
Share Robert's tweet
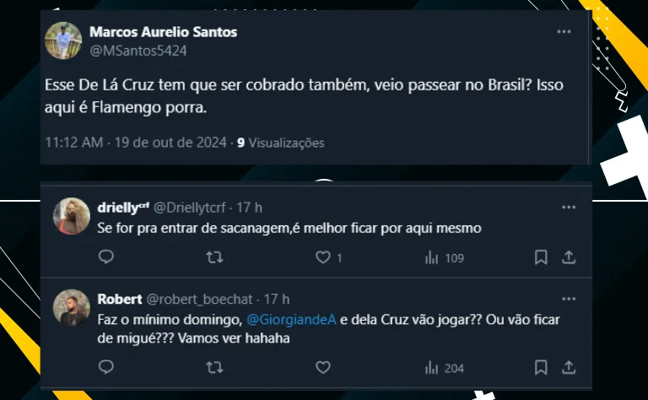click(x=569, y=367)
